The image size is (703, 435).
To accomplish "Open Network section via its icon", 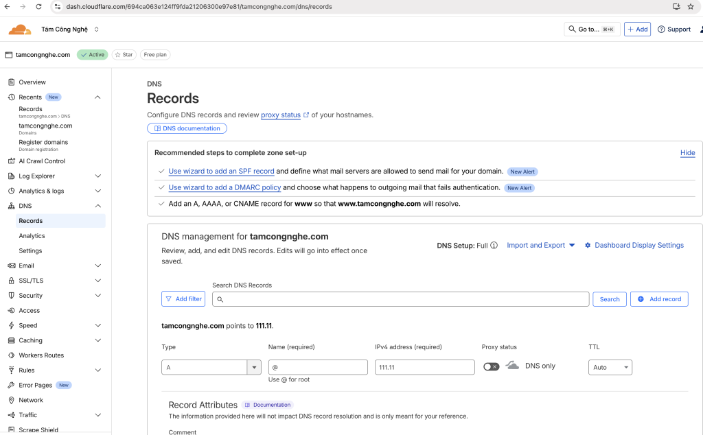I will (12, 400).
